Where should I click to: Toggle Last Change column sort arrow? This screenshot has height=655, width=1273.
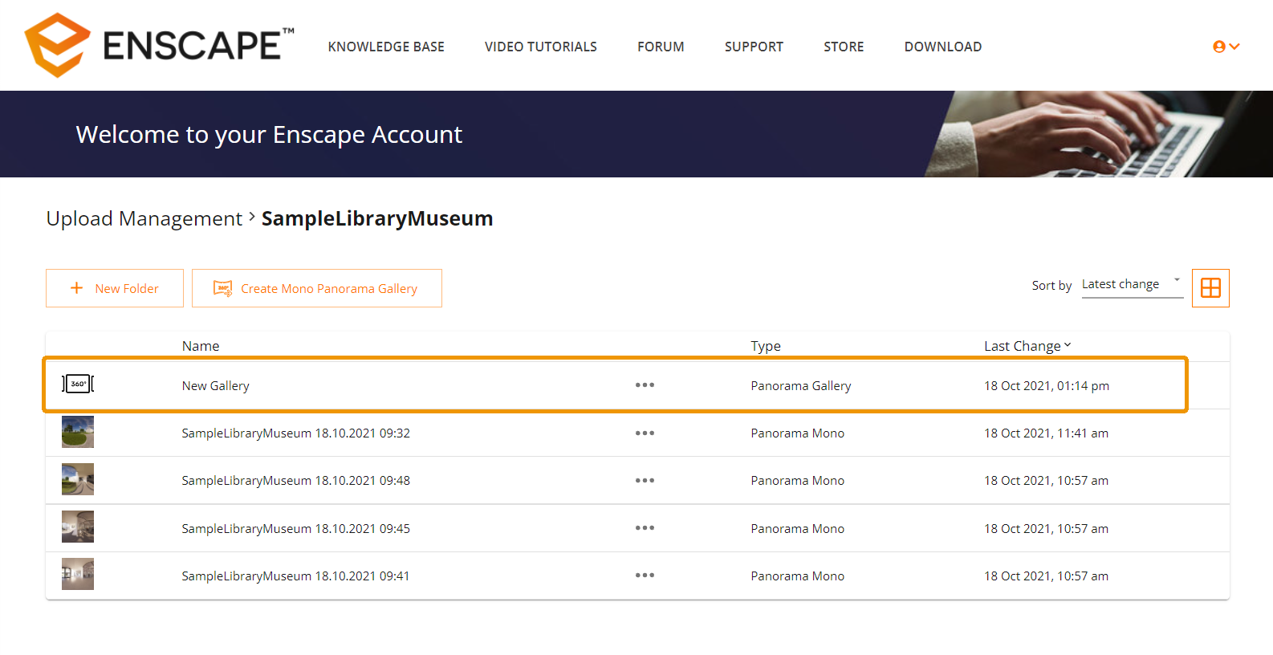tap(1068, 346)
